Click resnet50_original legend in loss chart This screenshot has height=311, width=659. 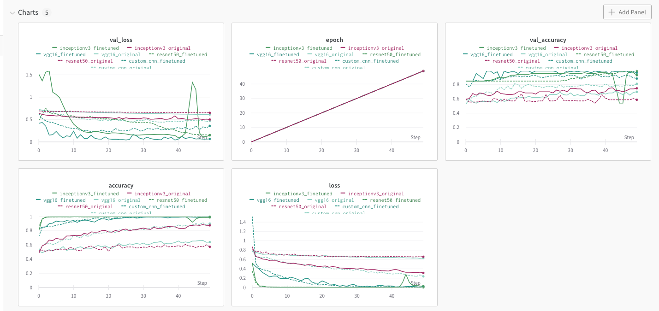[300, 206]
